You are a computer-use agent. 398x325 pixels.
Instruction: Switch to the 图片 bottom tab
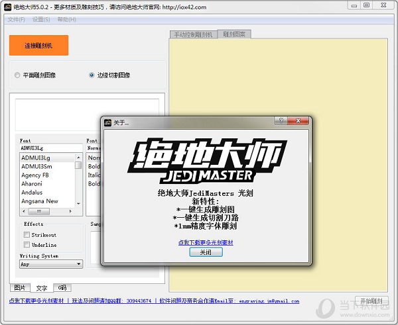click(20, 287)
